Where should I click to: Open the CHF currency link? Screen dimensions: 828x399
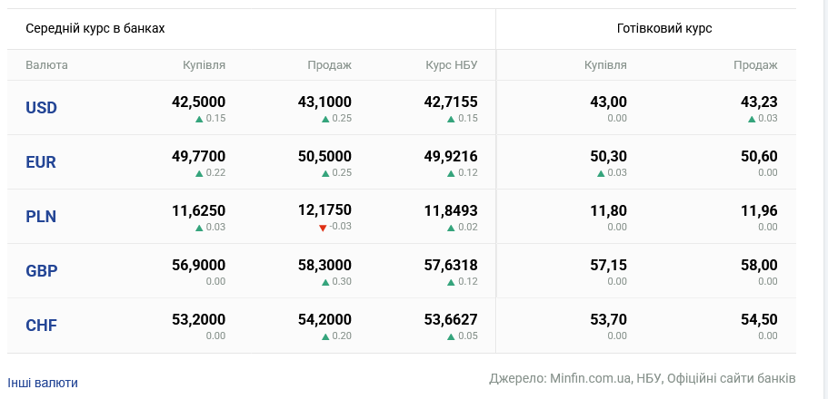(x=41, y=326)
